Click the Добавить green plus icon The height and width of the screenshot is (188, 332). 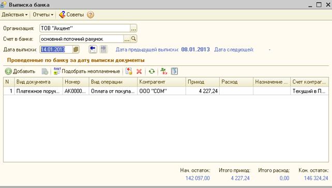[x=8, y=71]
